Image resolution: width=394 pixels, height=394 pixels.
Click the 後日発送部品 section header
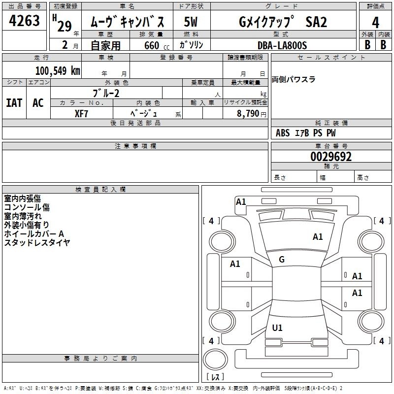(135, 123)
